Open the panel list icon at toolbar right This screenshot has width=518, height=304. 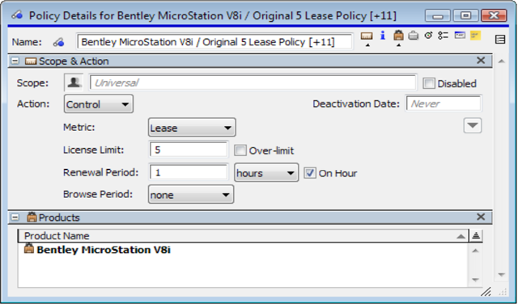500,40
